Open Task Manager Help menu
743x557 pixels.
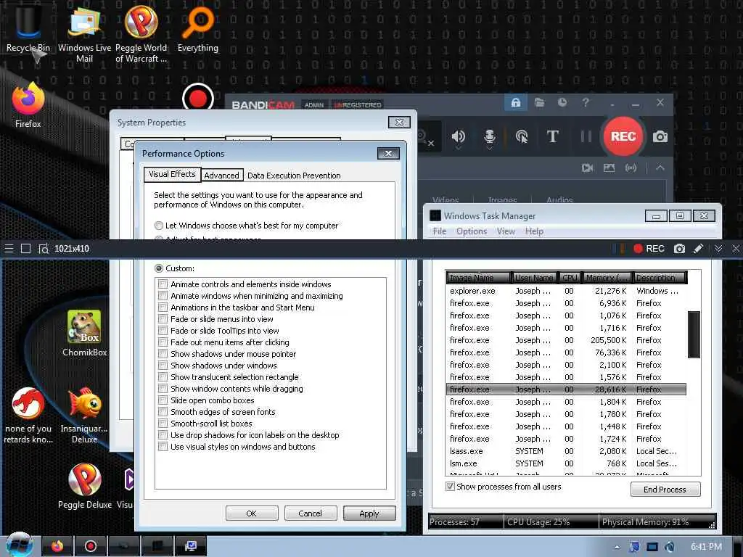coord(534,231)
